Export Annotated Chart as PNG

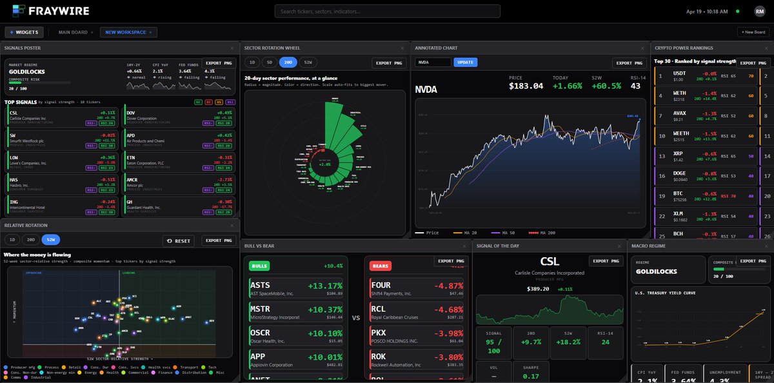click(628, 63)
